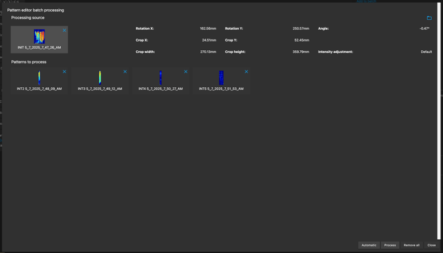This screenshot has height=253, width=443.
Task: Click the Process button
Action: 390,245
